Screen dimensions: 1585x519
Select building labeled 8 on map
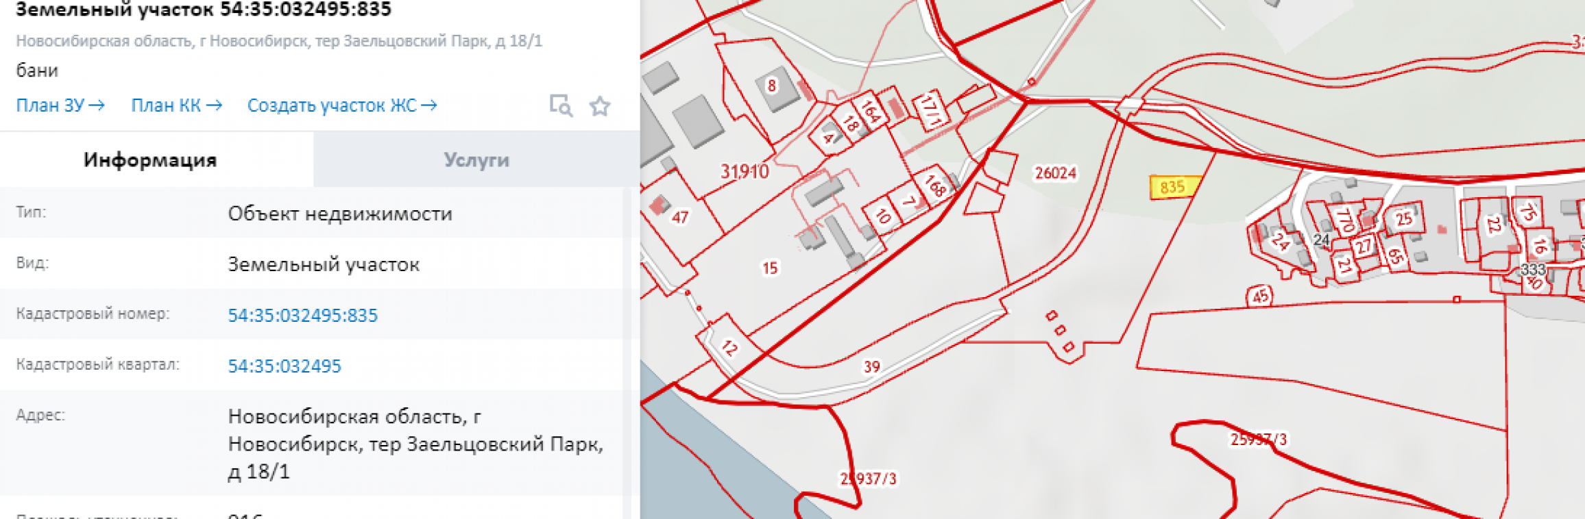coord(772,86)
